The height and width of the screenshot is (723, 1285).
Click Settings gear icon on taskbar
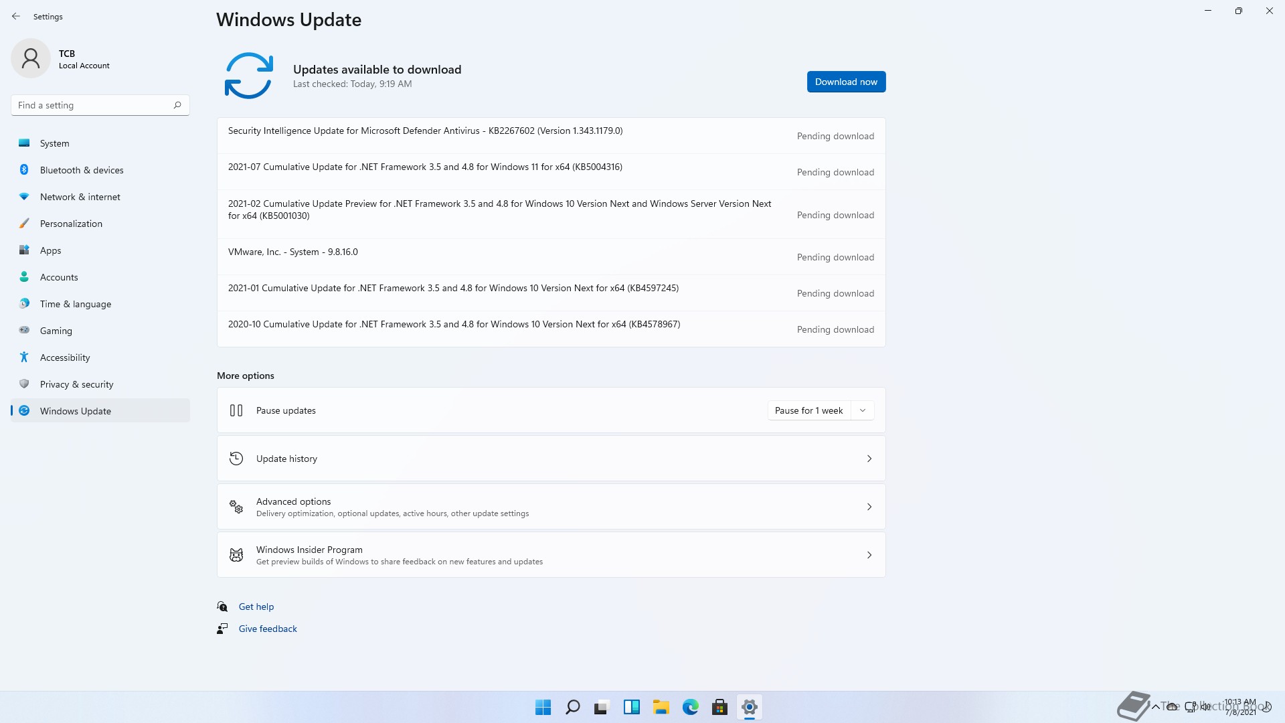point(749,707)
